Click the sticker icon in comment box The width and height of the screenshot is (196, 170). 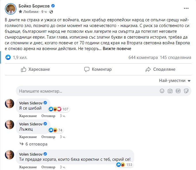[186, 91]
